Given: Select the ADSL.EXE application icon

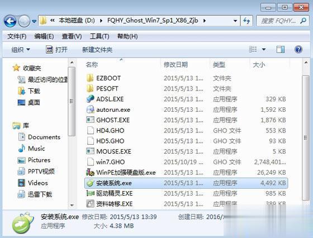Looking at the screenshot, I should [90, 99].
